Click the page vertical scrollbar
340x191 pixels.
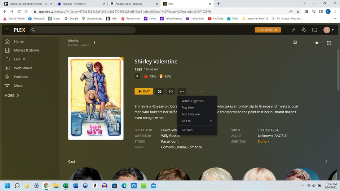click(x=338, y=70)
